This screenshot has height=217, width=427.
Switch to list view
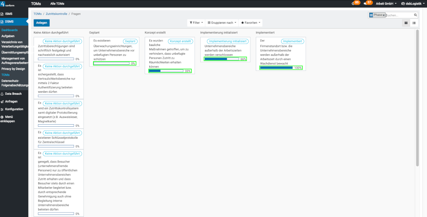coord(414,23)
